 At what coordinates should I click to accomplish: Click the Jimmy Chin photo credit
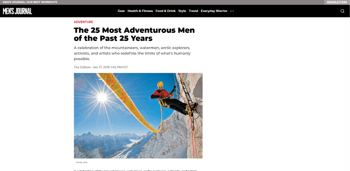click(80, 163)
